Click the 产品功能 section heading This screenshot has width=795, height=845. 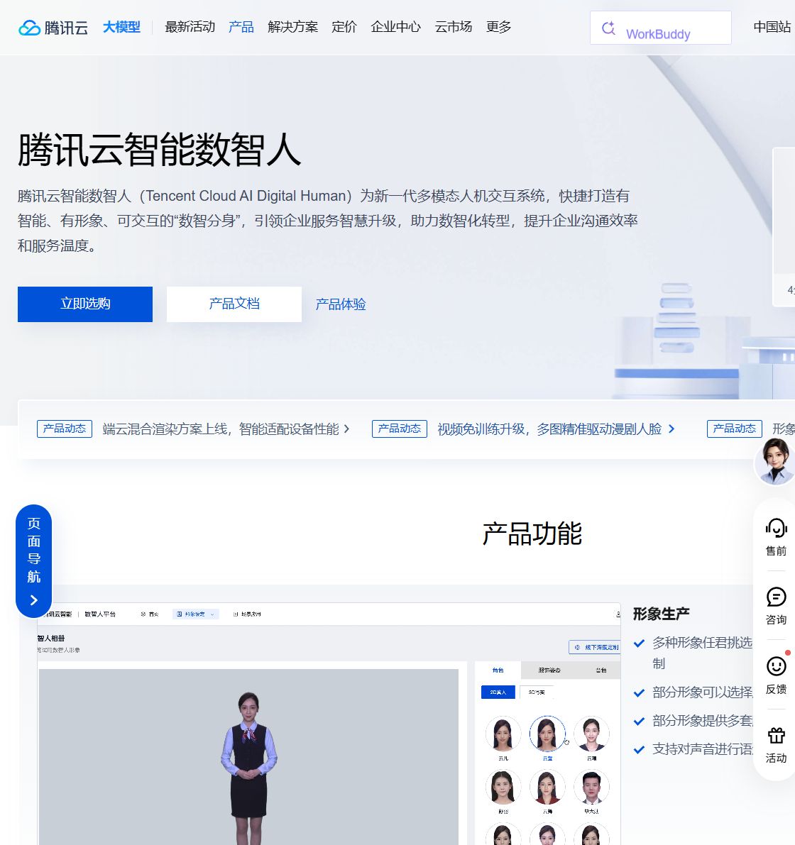(532, 534)
